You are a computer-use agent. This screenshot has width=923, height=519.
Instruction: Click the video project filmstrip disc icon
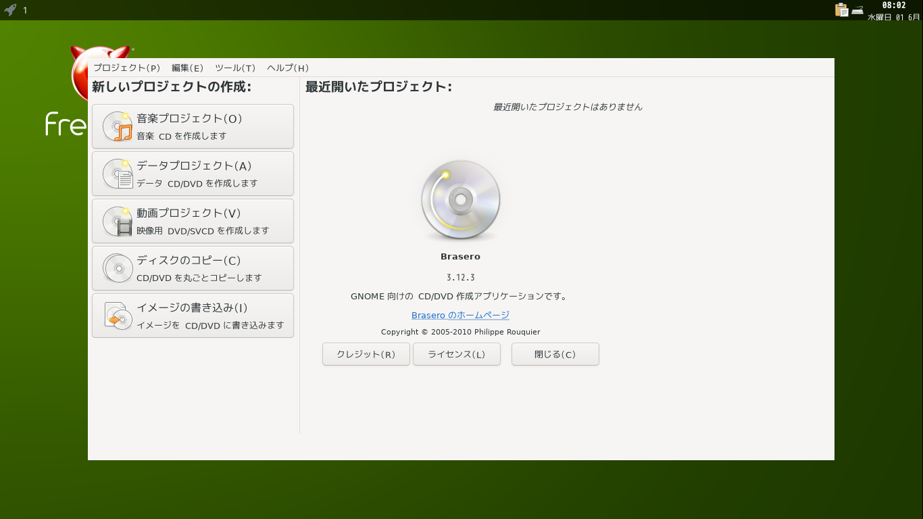[118, 221]
